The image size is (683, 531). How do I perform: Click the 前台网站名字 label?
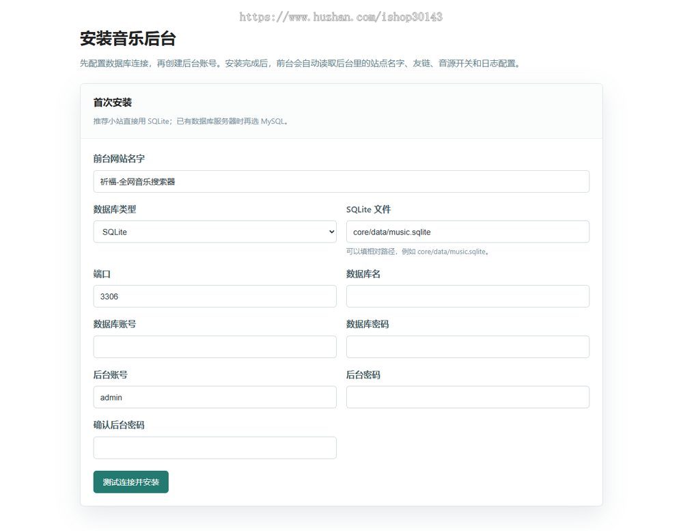[x=119, y=159]
